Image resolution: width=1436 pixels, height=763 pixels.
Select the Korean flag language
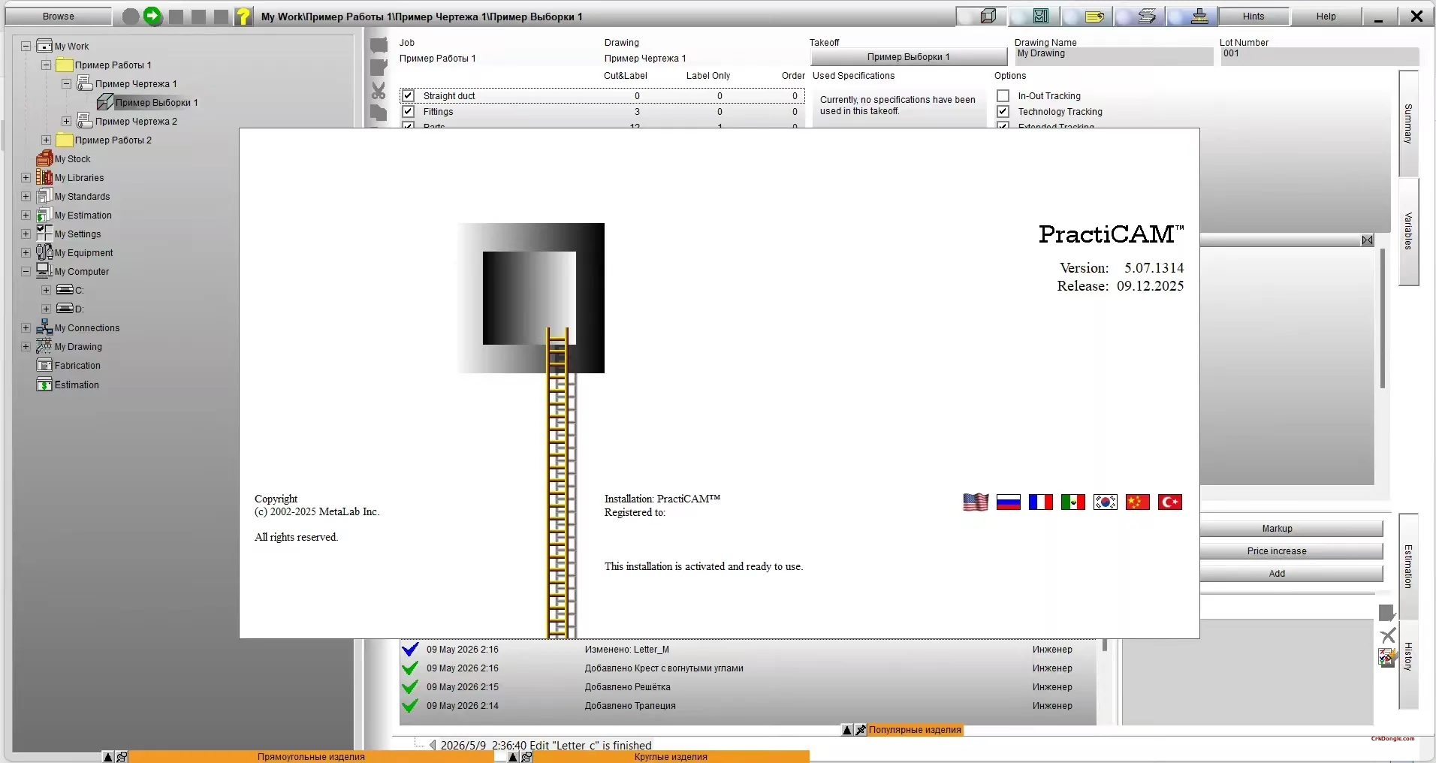click(1105, 502)
